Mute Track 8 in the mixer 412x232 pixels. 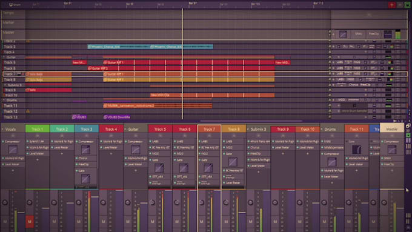point(226,222)
